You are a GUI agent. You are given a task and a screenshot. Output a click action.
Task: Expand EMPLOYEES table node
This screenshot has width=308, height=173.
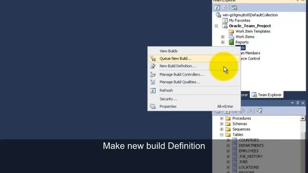click(x=228, y=151)
